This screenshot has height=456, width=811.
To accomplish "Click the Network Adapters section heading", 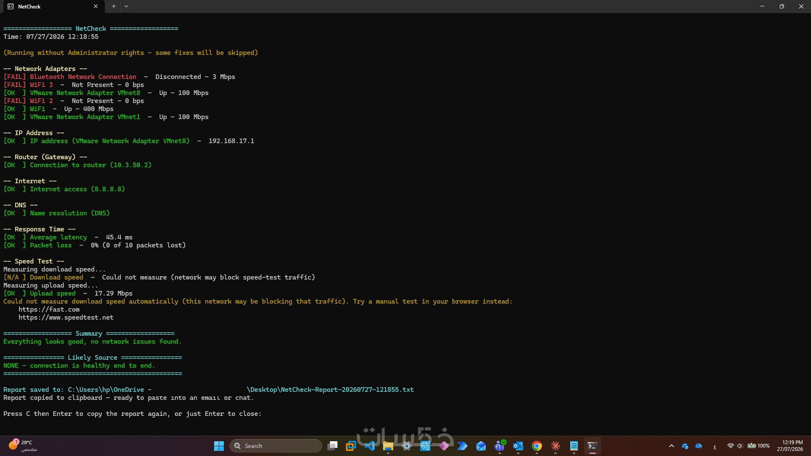I will 45,69.
